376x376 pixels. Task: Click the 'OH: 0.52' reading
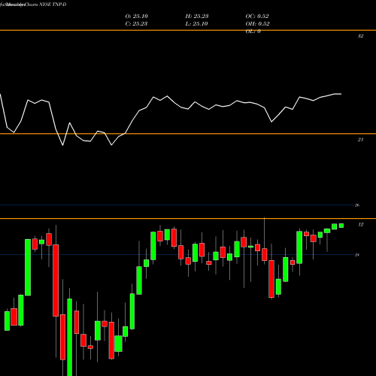pyautogui.click(x=258, y=24)
